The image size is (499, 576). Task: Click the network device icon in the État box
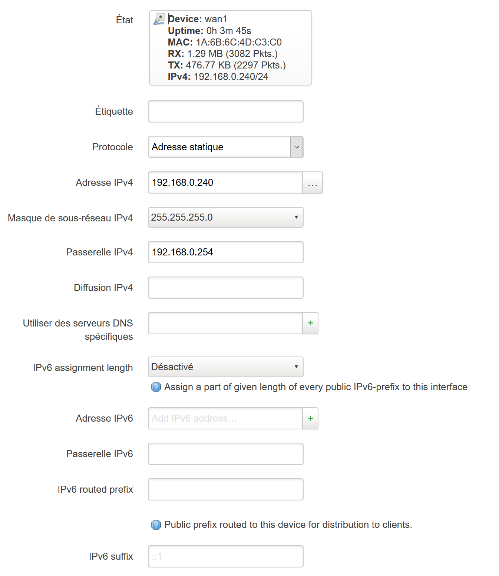point(159,19)
